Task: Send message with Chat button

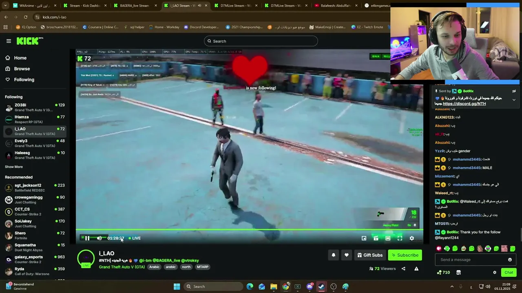Action: pos(509,272)
